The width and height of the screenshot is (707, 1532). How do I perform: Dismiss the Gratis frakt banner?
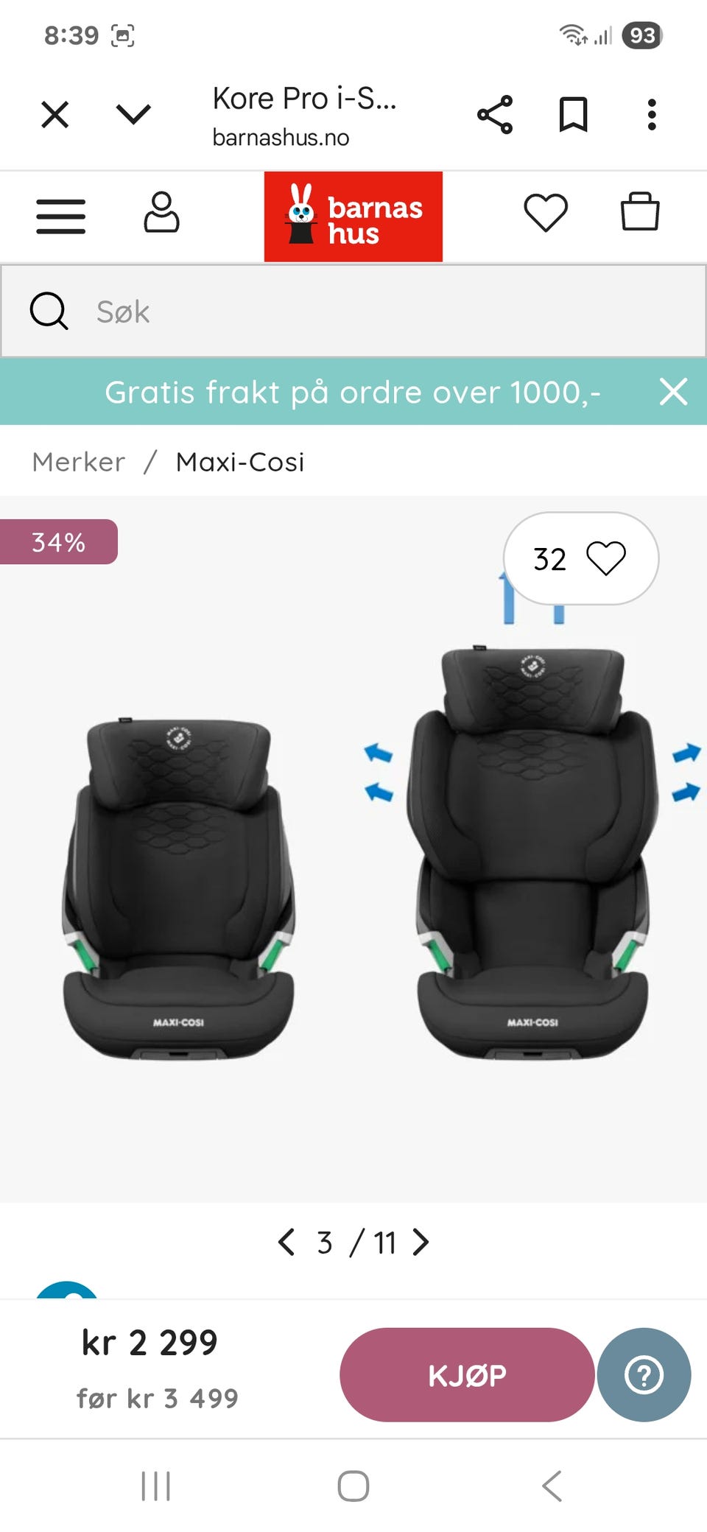pyautogui.click(x=673, y=392)
